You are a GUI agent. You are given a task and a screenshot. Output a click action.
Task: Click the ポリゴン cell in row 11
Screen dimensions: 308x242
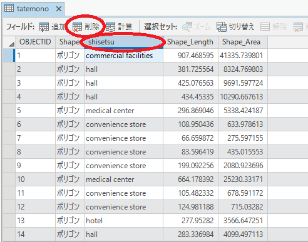coord(69,193)
